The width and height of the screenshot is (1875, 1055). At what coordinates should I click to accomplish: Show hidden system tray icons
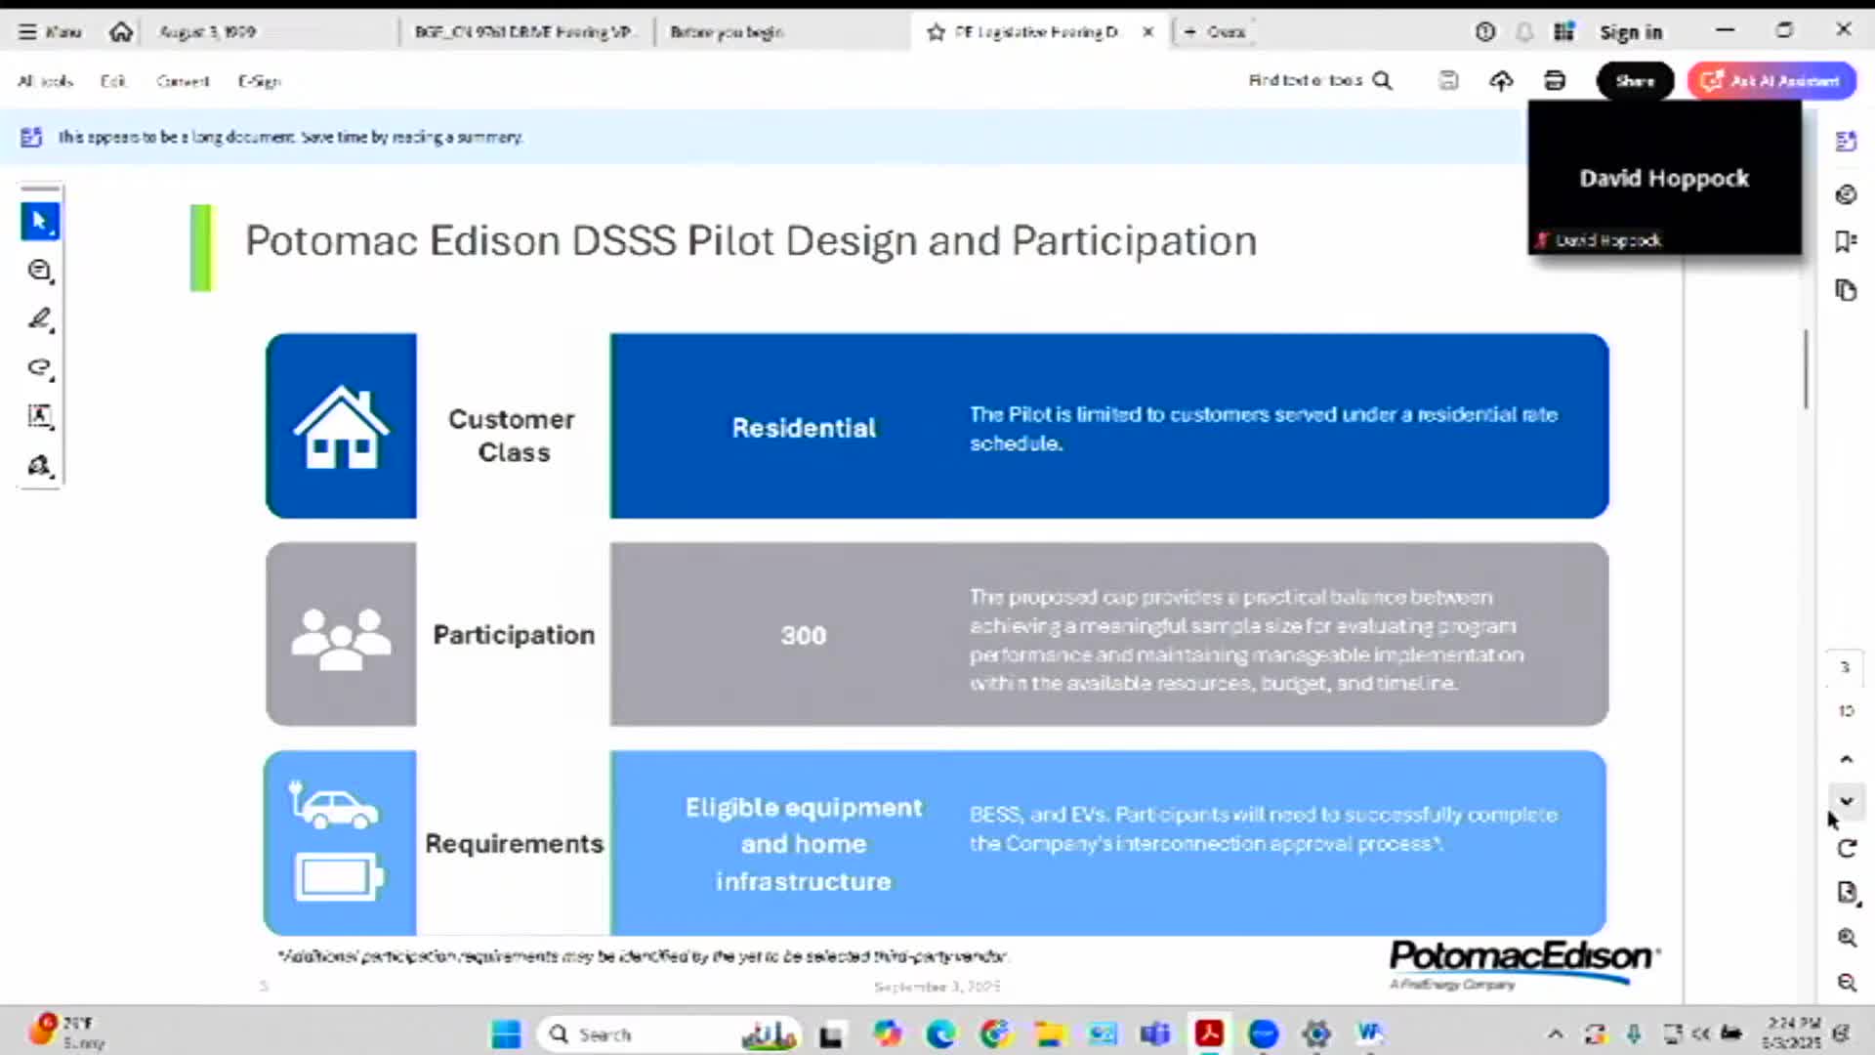1556,1034
